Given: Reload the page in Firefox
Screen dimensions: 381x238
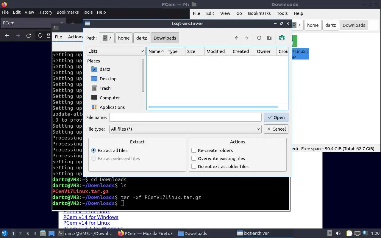Looking at the screenshot, I should pos(29,36).
